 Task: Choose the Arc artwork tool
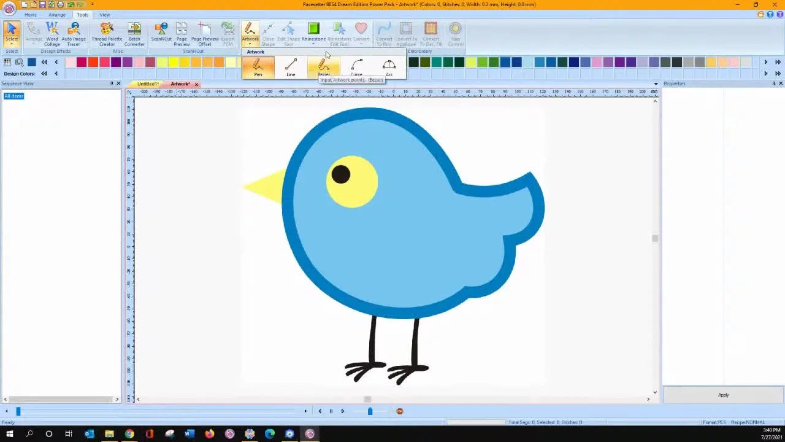pos(389,67)
